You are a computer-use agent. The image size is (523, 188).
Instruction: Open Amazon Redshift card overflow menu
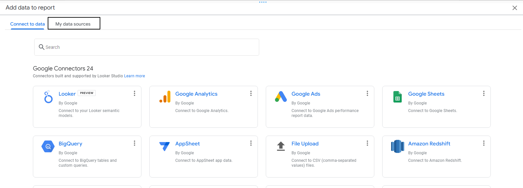[x=484, y=143]
